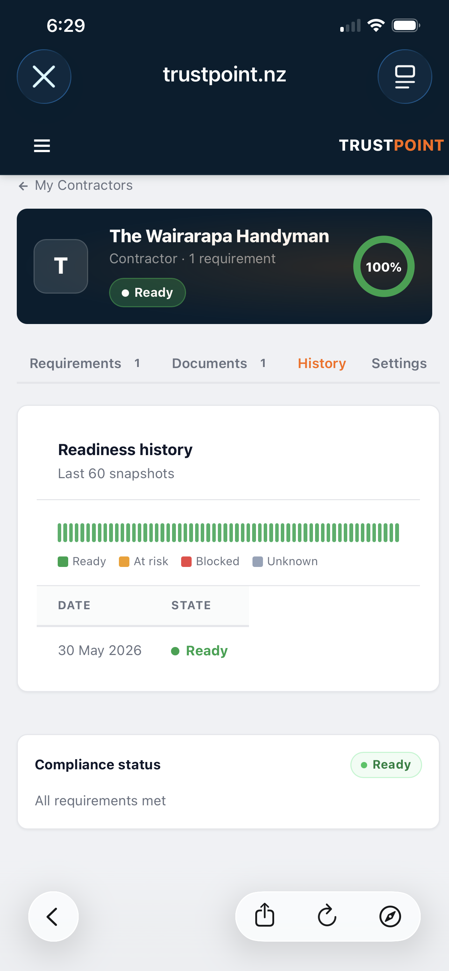Switch to the Documents tab
The width and height of the screenshot is (449, 971).
pos(219,364)
